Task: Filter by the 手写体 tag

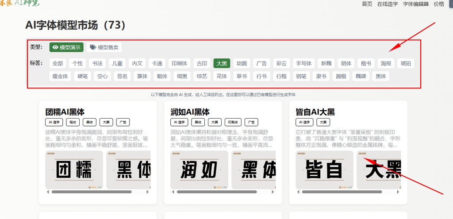Action: 304,63
